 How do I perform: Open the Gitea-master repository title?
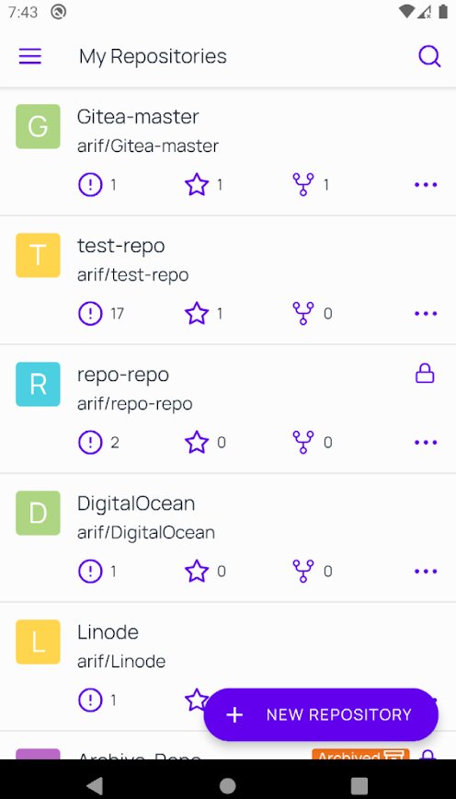coord(138,117)
